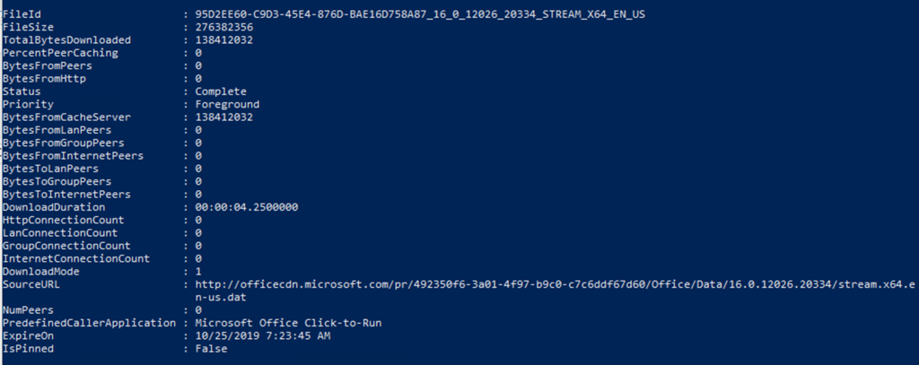
Task: Click the Status value Complete
Action: pyautogui.click(x=220, y=91)
